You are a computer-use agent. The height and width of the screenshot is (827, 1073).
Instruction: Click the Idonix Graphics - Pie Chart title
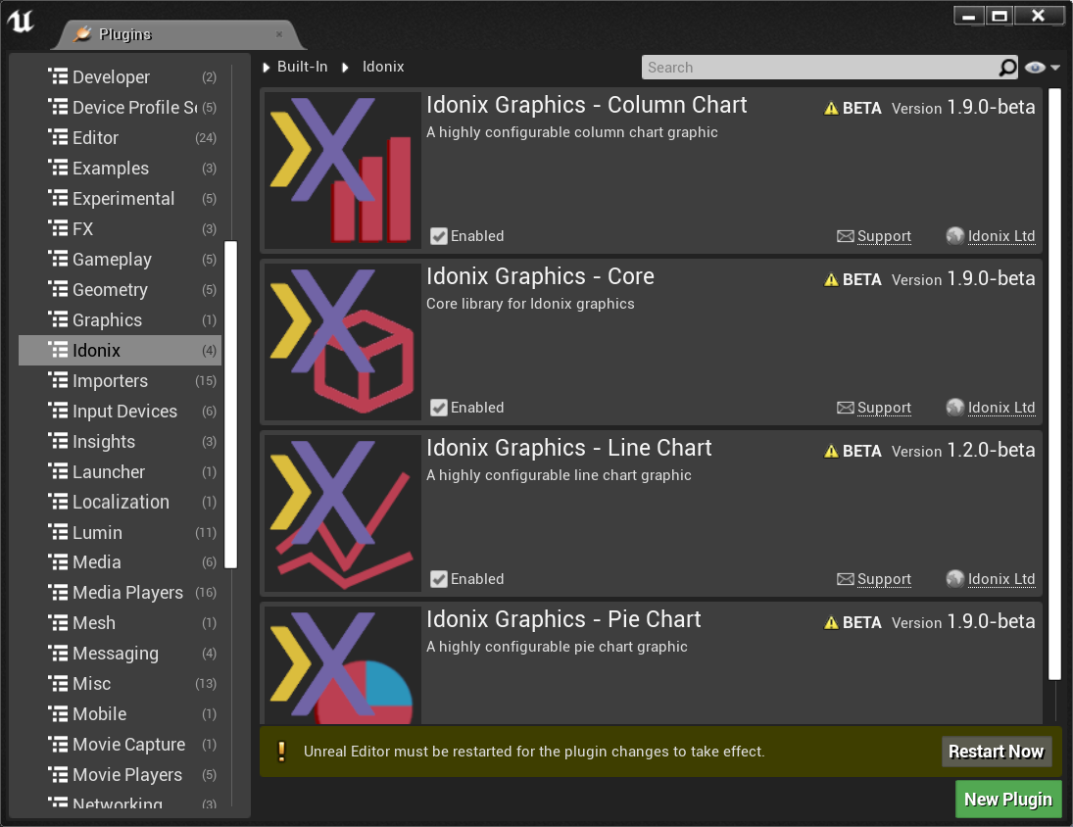563,619
